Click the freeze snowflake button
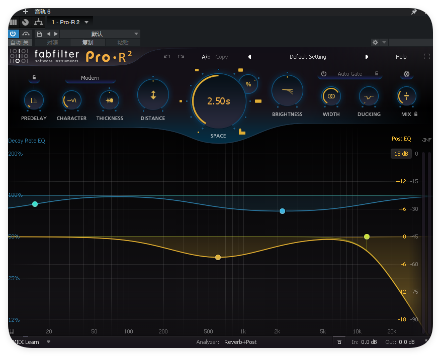Image resolution: width=441 pixels, height=356 pixels. 407,74
